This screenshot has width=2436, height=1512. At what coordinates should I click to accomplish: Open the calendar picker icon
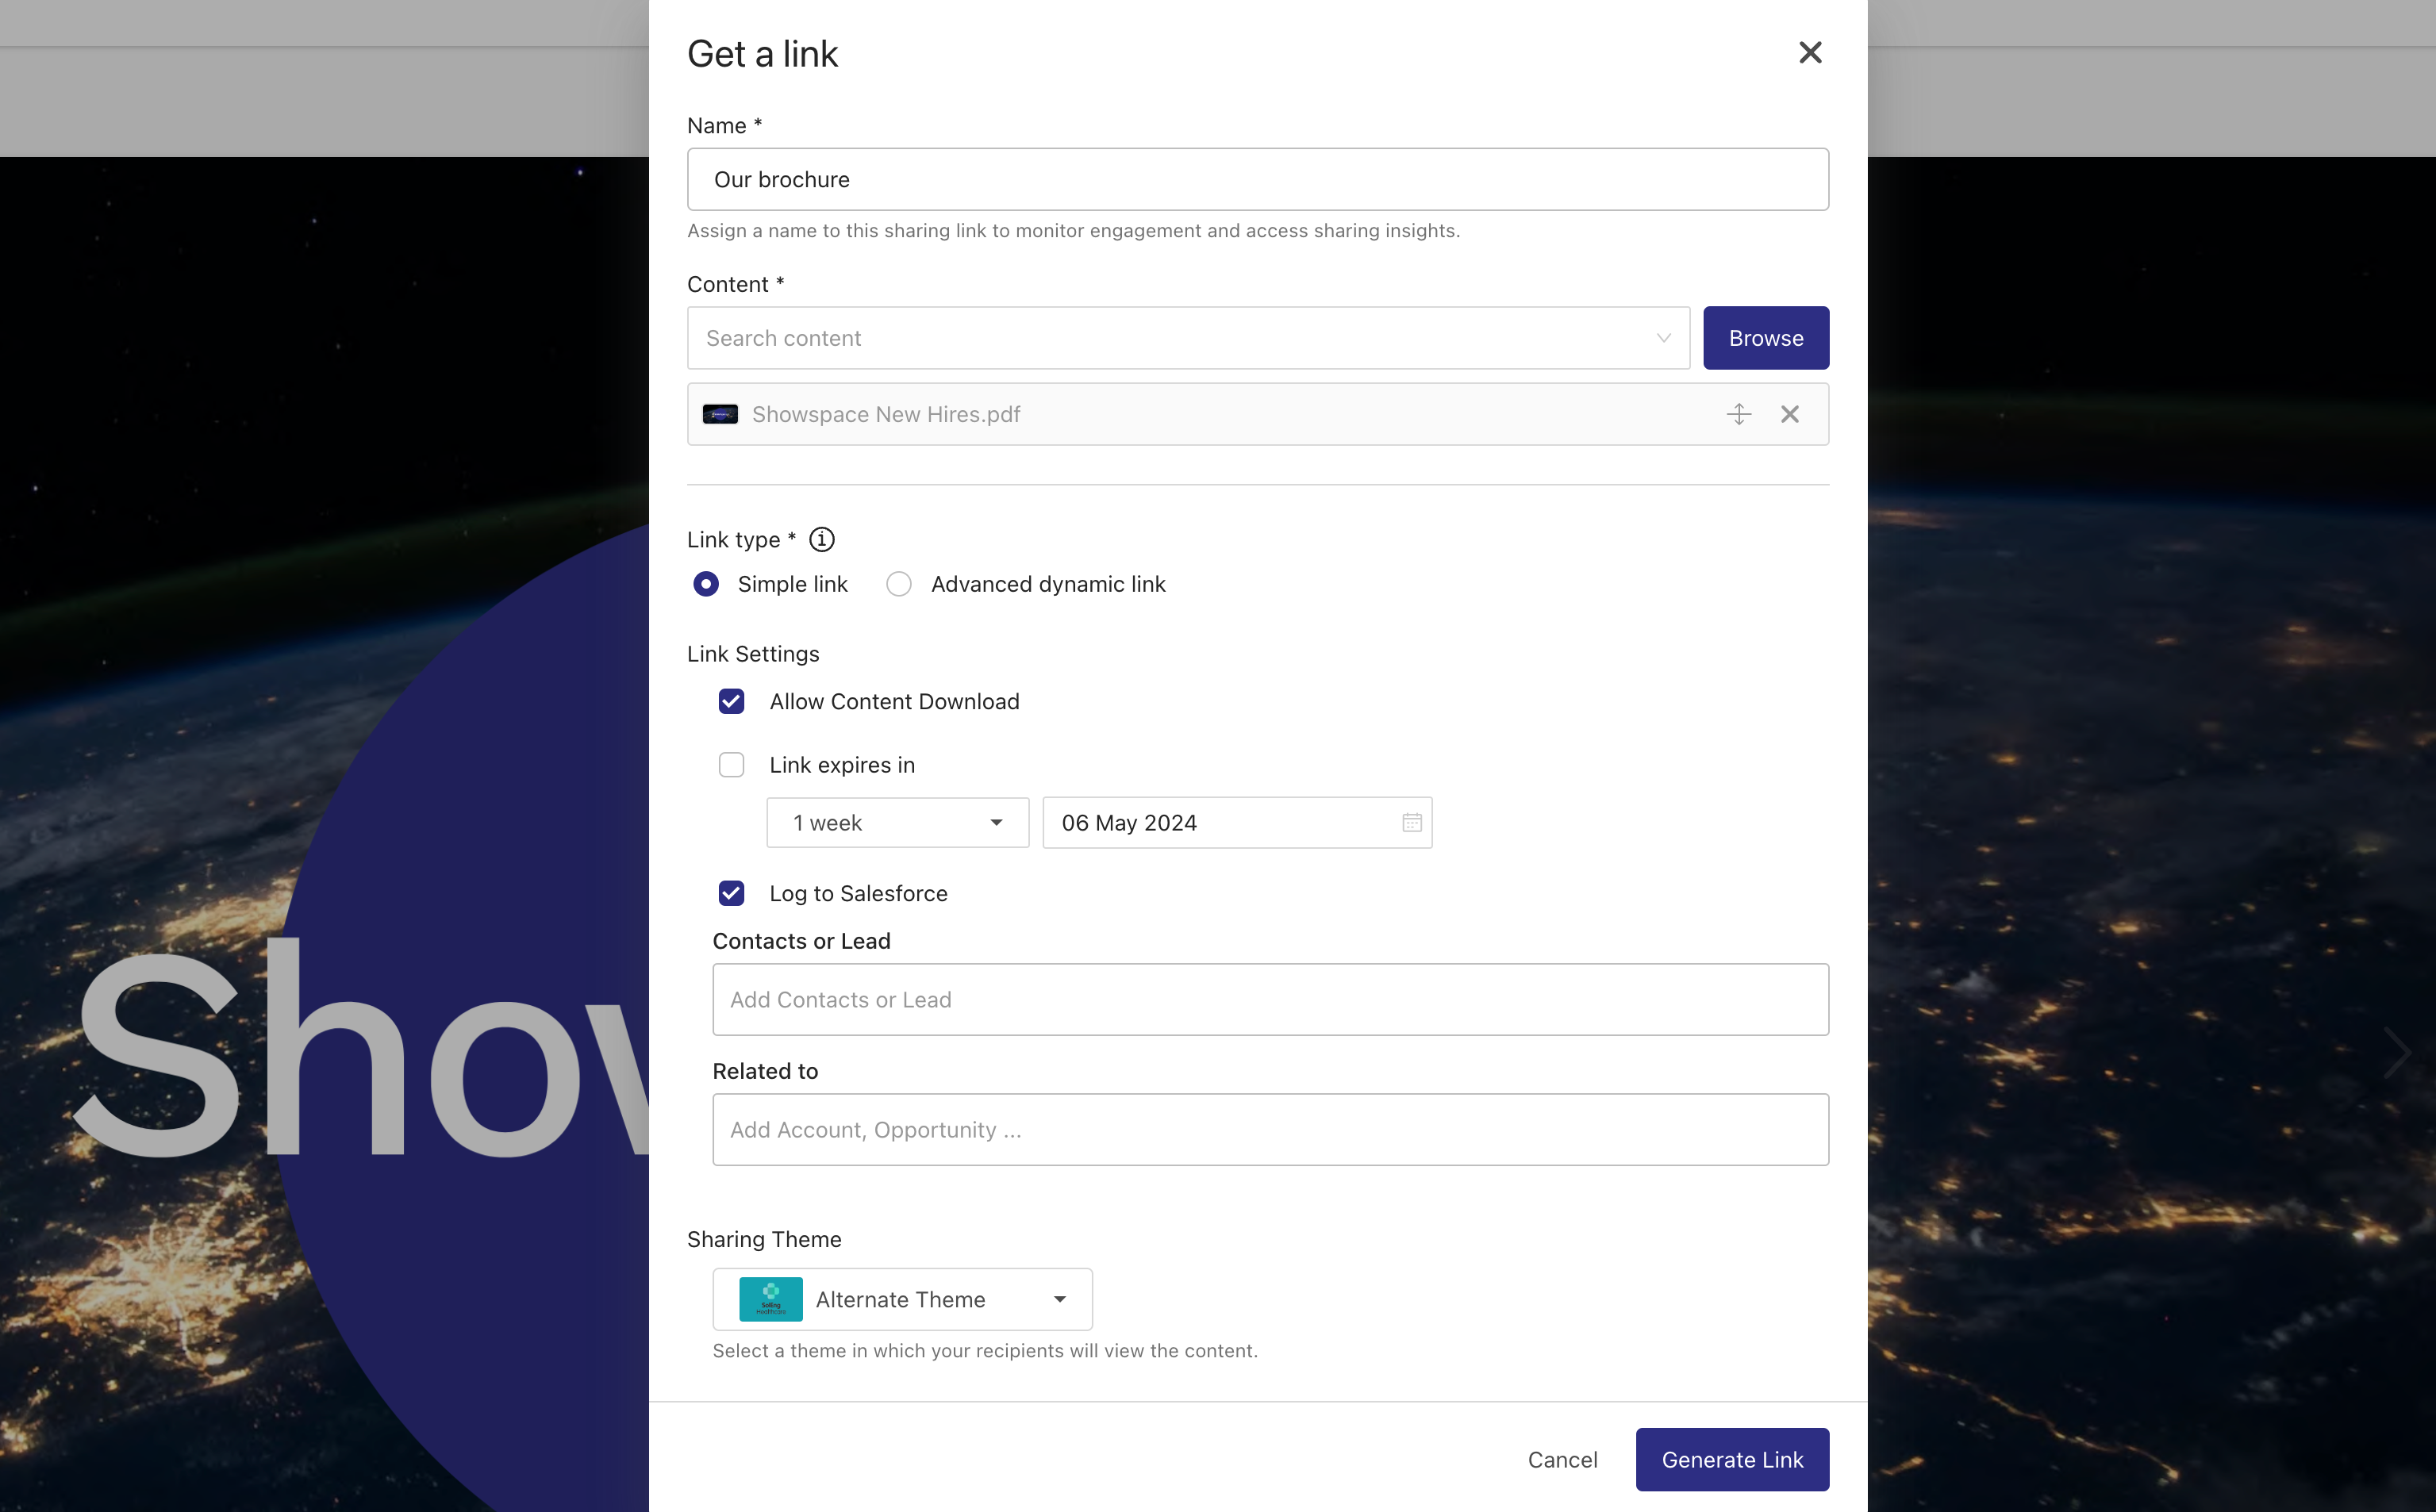coord(1412,822)
